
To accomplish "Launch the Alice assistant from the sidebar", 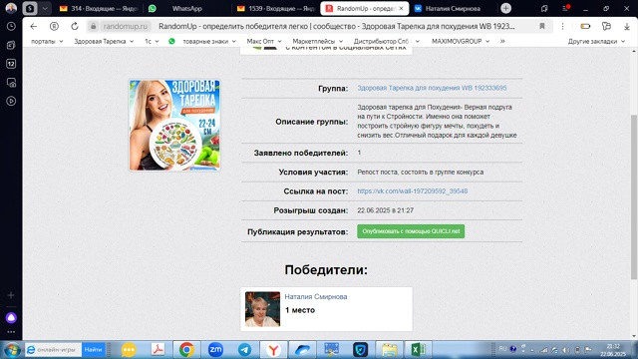I will point(11,317).
